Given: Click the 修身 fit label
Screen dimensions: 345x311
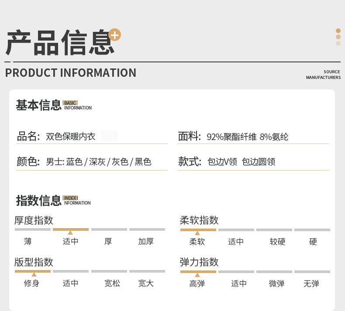Looking at the screenshot, I should pyautogui.click(x=32, y=283).
